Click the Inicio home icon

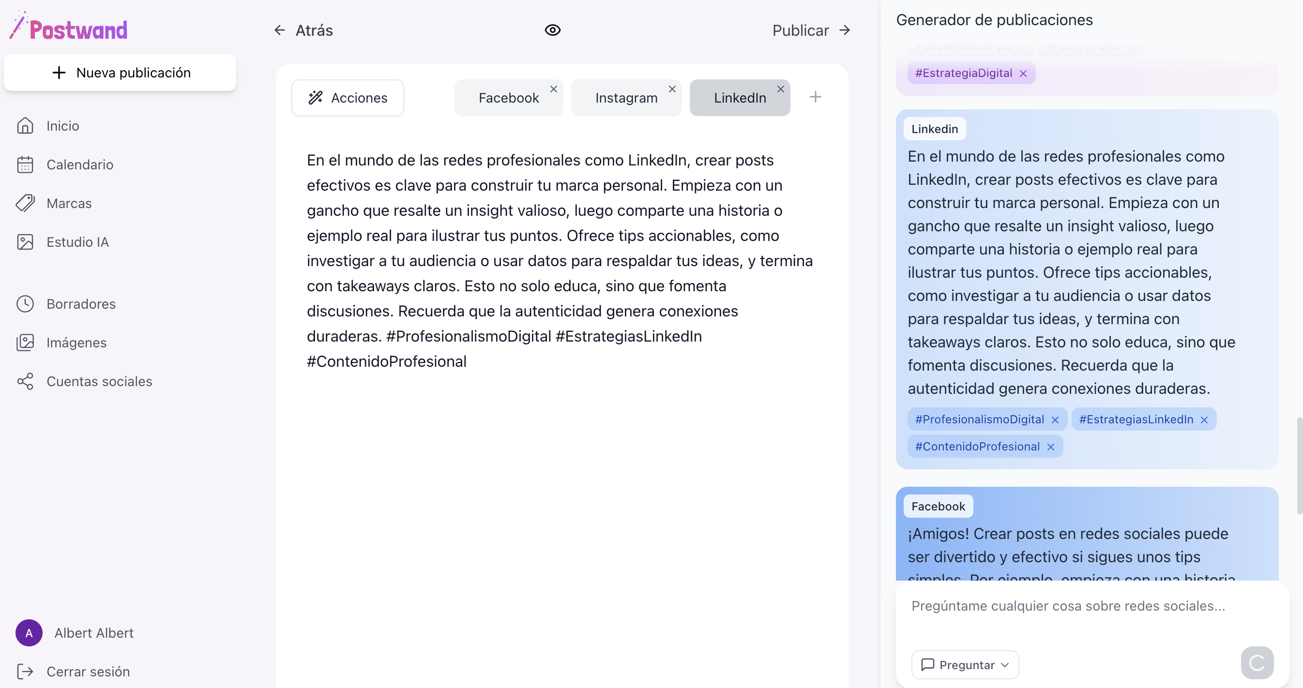coord(25,126)
